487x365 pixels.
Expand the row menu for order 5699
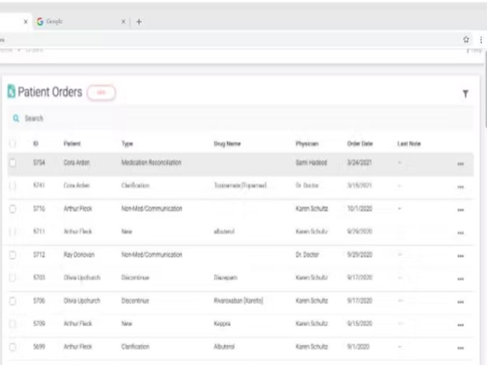[460, 347]
